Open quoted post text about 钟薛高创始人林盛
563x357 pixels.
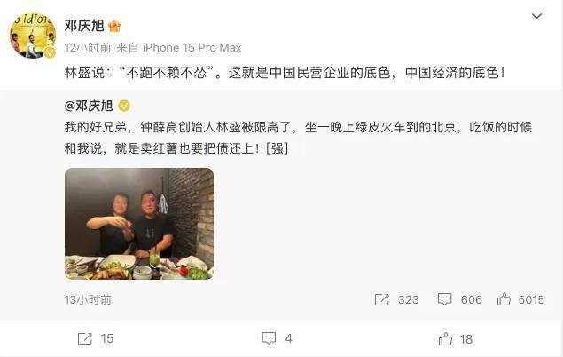coord(298,138)
